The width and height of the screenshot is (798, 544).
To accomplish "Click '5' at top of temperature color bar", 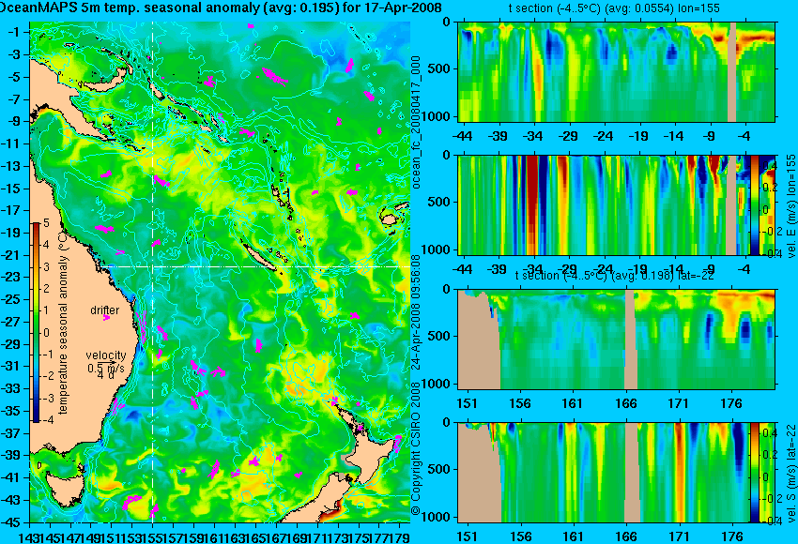I will click(x=46, y=222).
